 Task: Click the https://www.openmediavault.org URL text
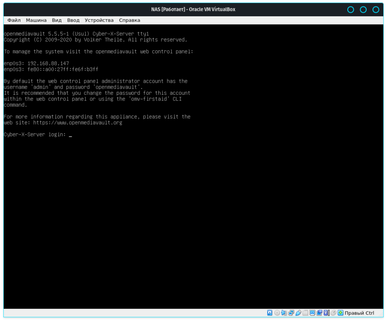click(77, 122)
